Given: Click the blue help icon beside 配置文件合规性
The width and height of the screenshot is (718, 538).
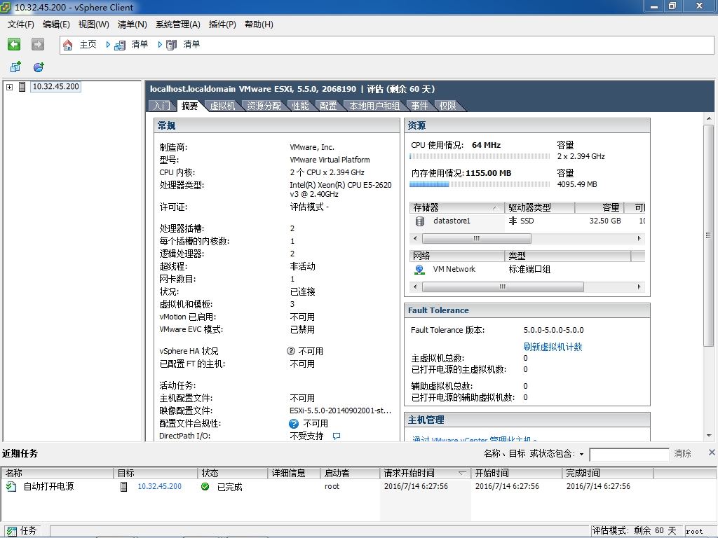Looking at the screenshot, I should pos(294,424).
